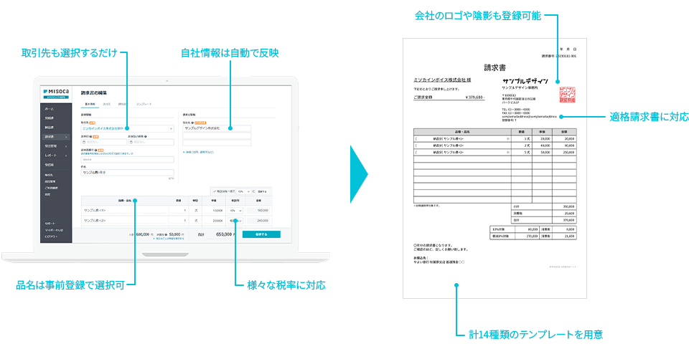This screenshot has height=349, width=689.
Task: Clear the selected 取引先 with the x icon
Action: click(x=172, y=128)
